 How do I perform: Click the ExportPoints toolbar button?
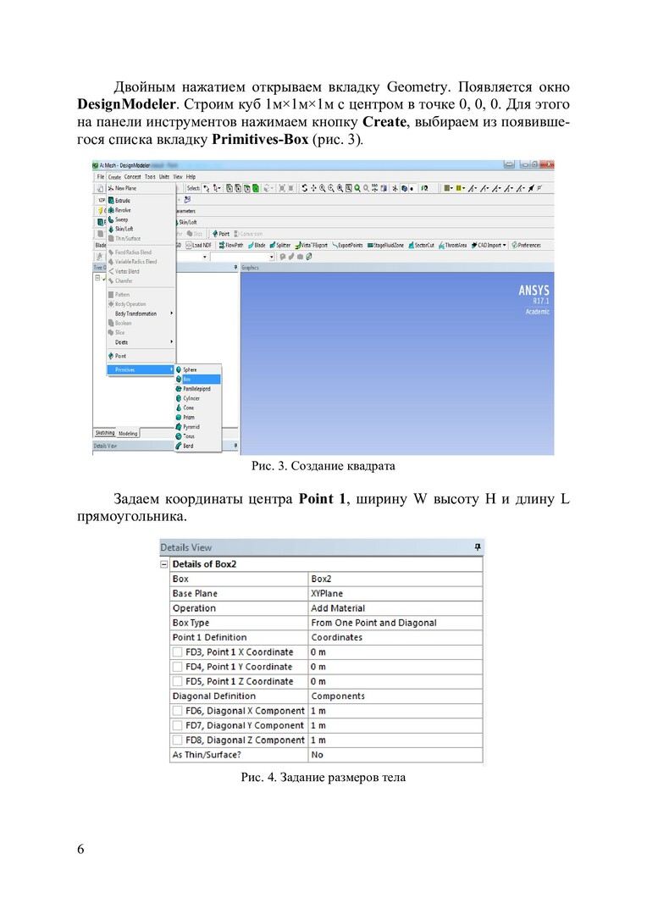coord(347,245)
